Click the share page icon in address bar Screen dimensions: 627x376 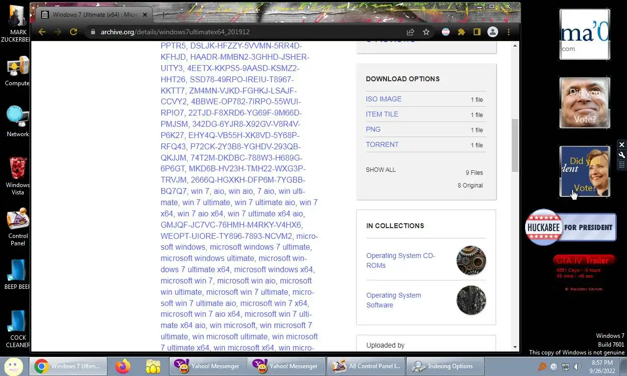click(x=410, y=32)
